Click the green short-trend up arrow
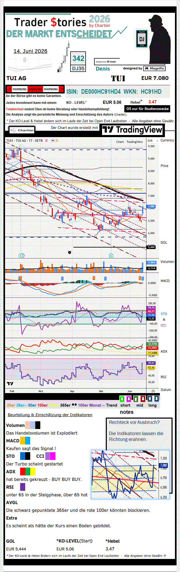 [122, 399]
